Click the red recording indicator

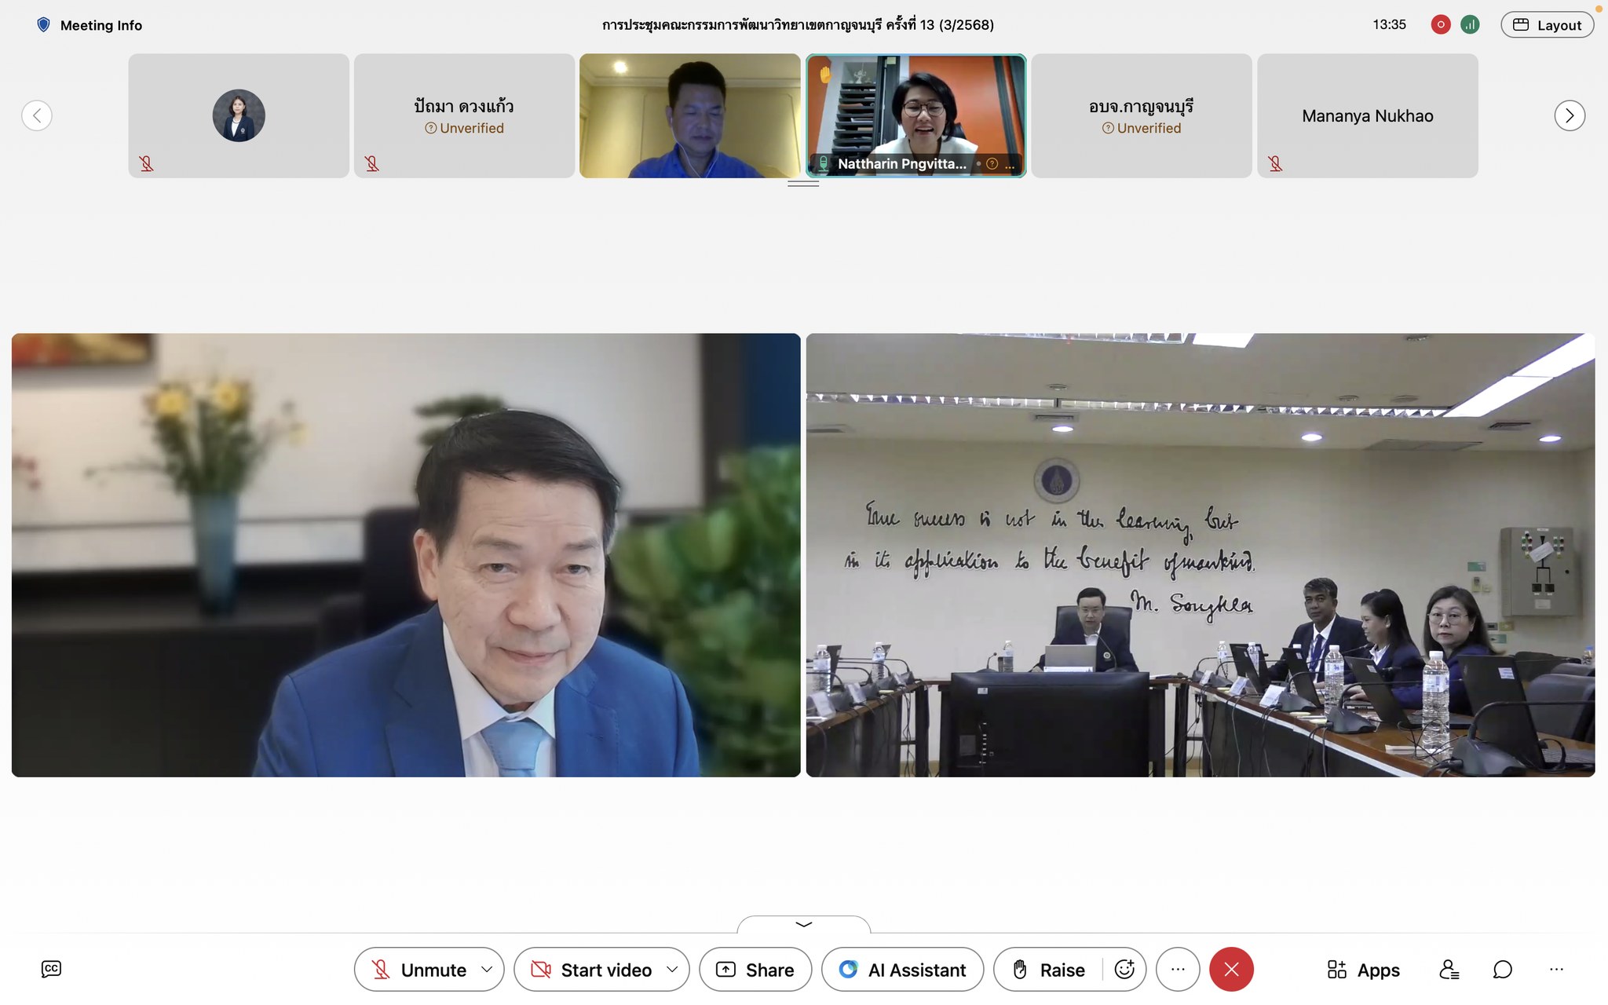(1440, 24)
